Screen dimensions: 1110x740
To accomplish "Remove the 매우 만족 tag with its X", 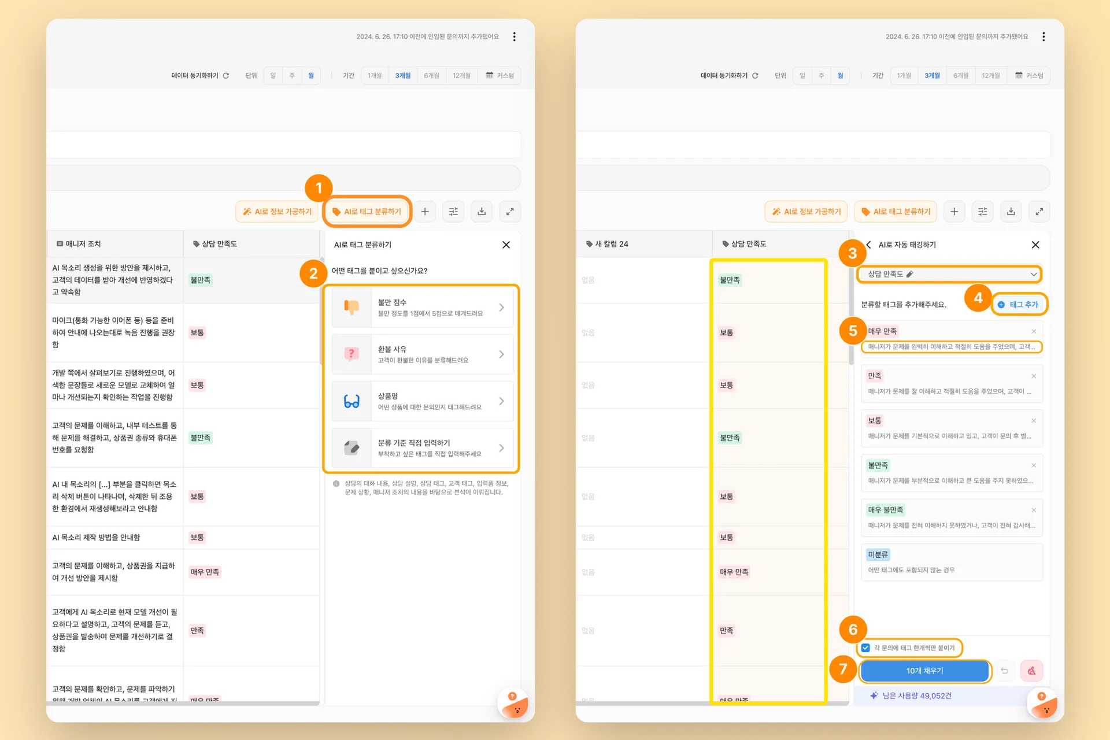I will click(1034, 331).
